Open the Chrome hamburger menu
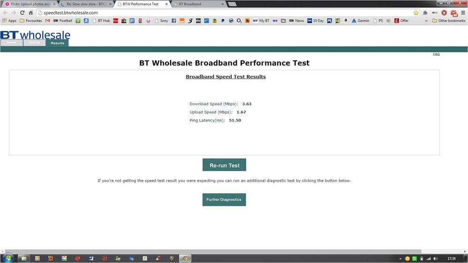The width and height of the screenshot is (468, 263). (x=463, y=13)
